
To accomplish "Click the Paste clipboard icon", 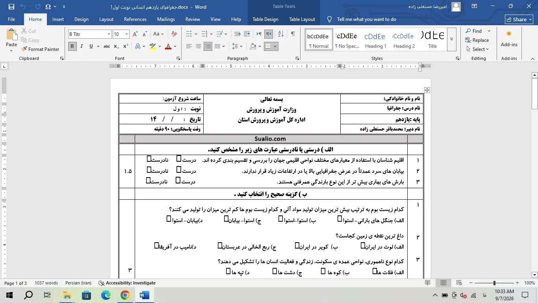I will coord(11,35).
